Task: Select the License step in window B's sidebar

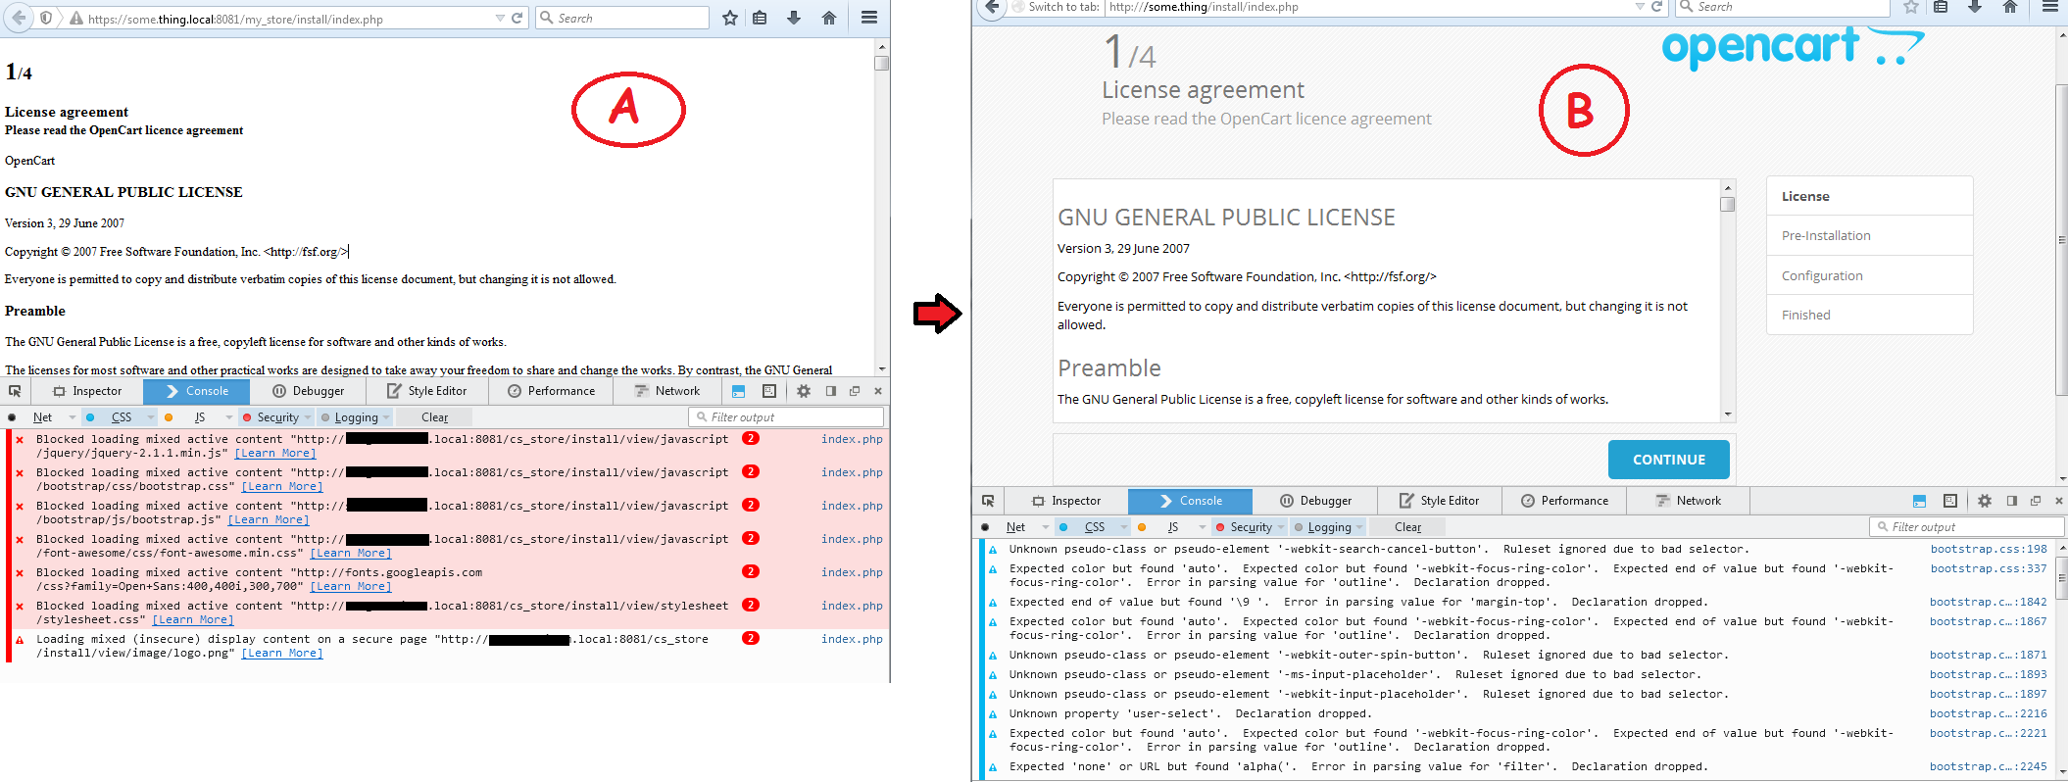Action: coord(1869,196)
